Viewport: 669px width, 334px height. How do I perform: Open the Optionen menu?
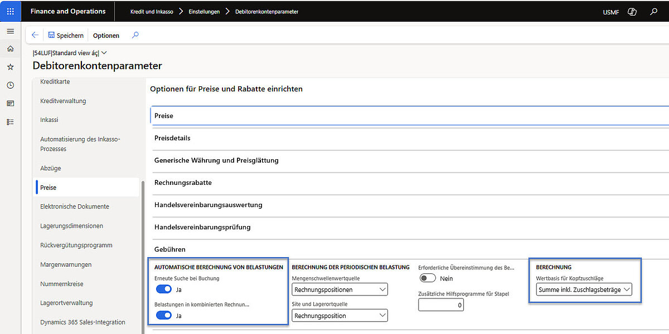(106, 36)
